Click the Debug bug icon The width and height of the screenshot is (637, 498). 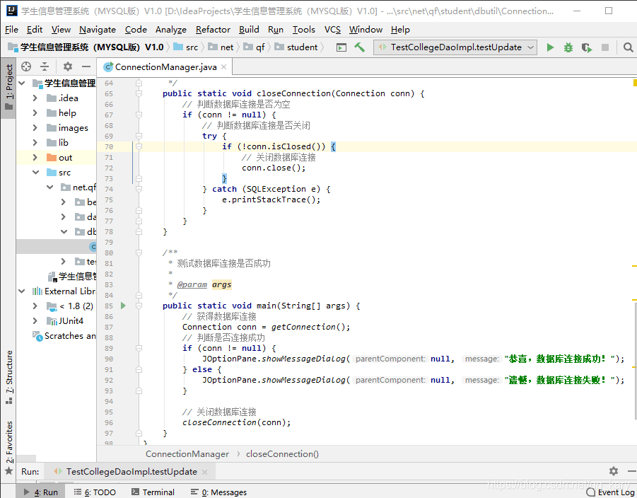[x=568, y=47]
